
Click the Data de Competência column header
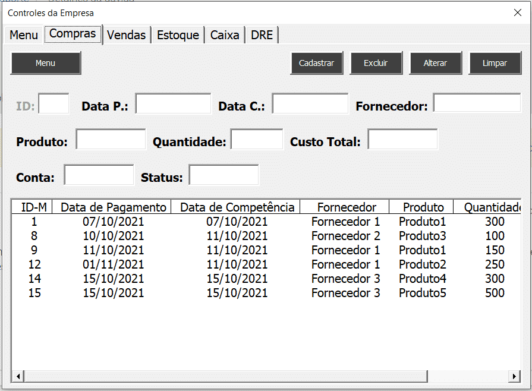(x=236, y=207)
